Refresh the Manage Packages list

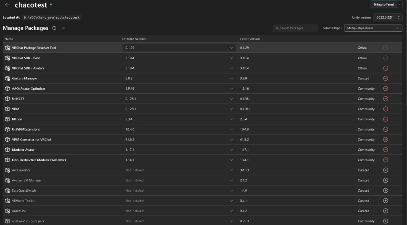pos(54,28)
